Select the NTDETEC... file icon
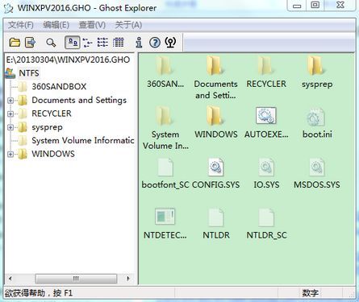The height and width of the screenshot is (302, 359). click(165, 217)
